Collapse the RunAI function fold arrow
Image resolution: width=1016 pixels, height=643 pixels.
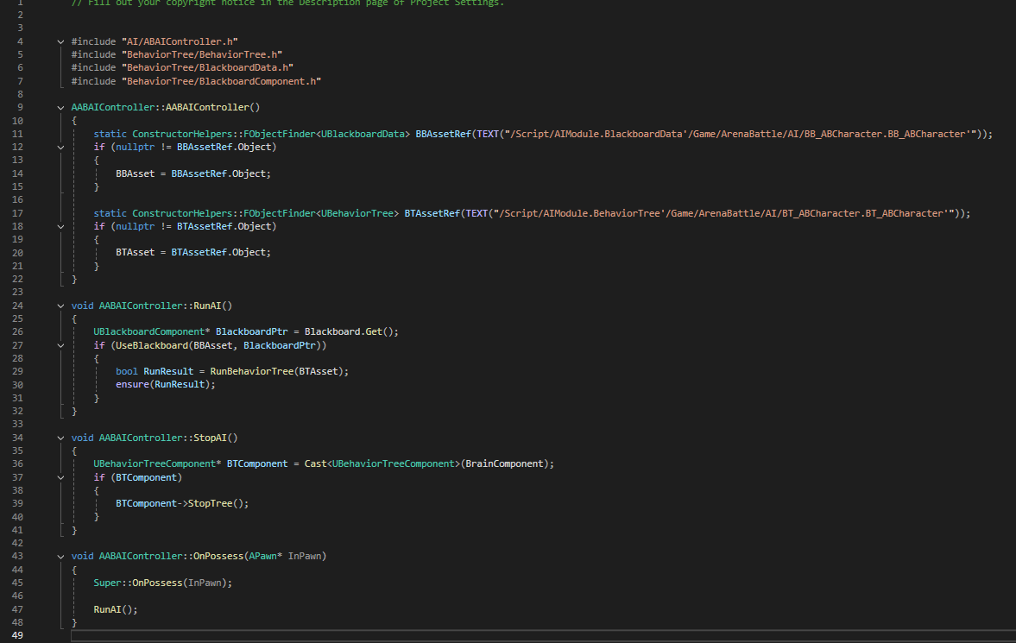pyautogui.click(x=60, y=306)
